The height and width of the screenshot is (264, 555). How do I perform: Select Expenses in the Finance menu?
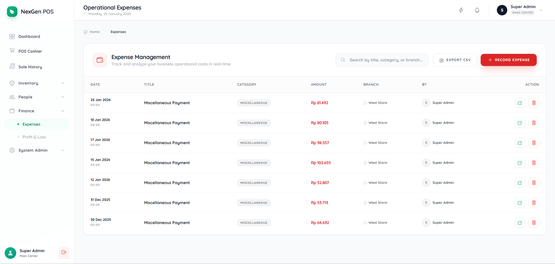31,124
